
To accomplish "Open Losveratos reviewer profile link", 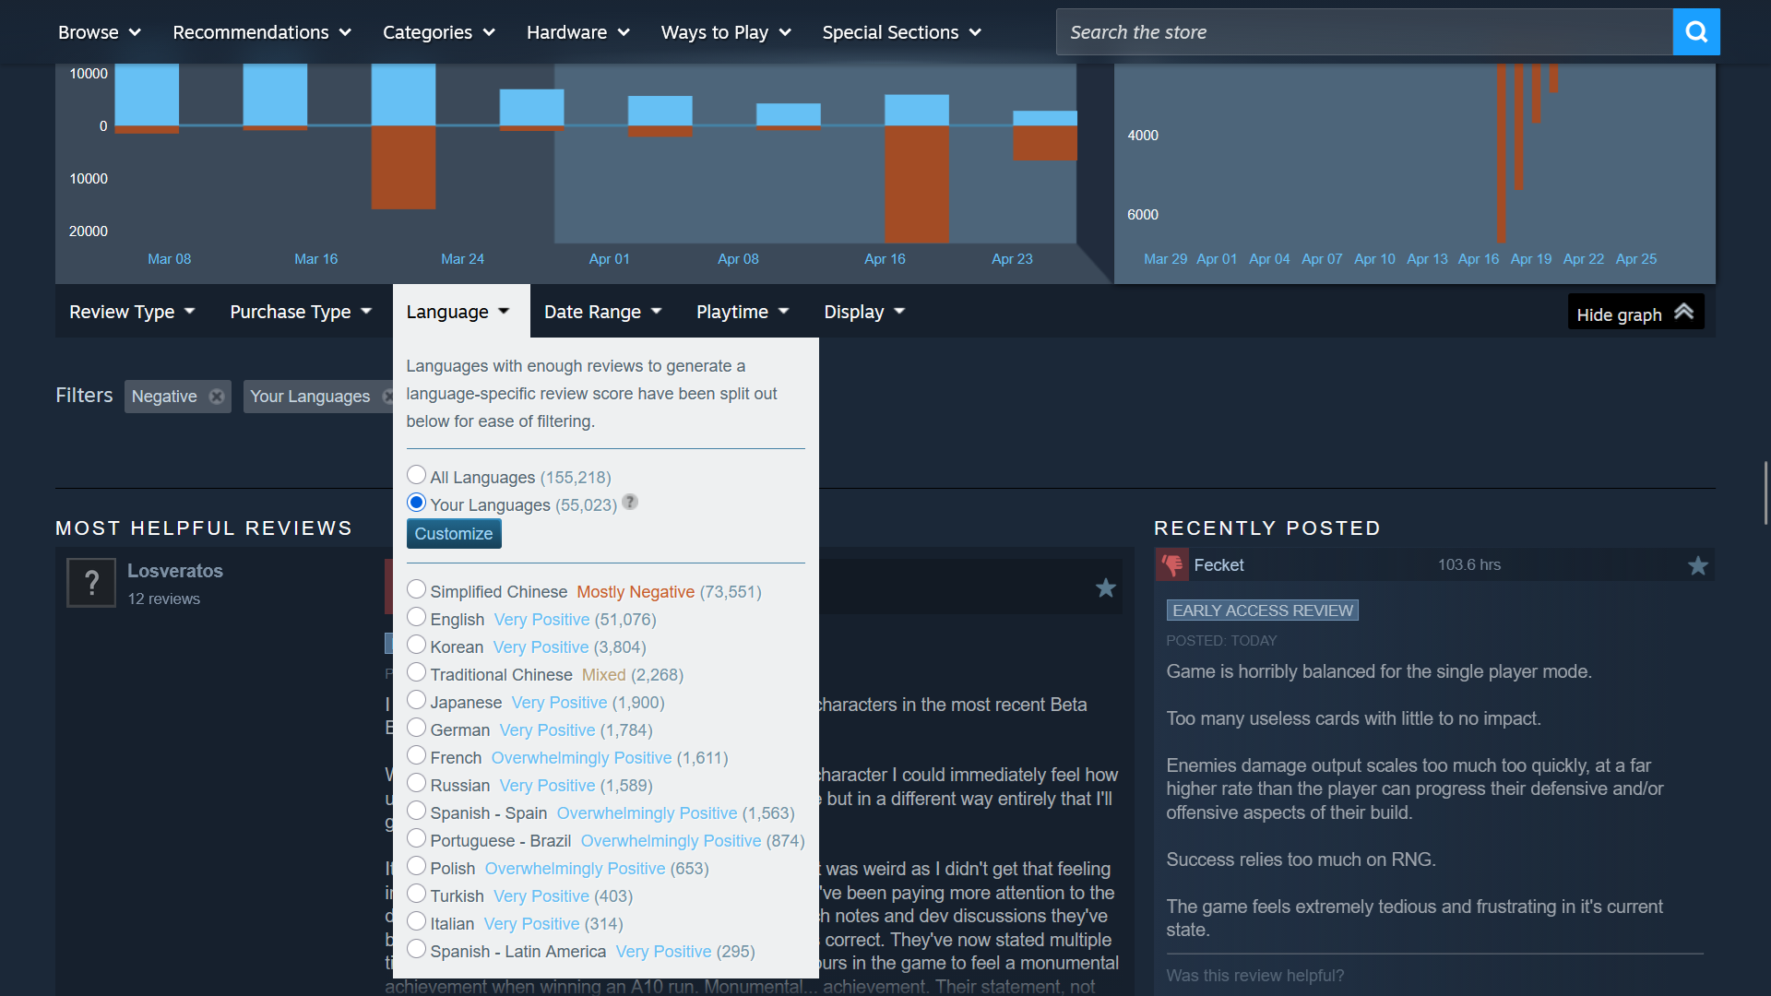I will 175,571.
